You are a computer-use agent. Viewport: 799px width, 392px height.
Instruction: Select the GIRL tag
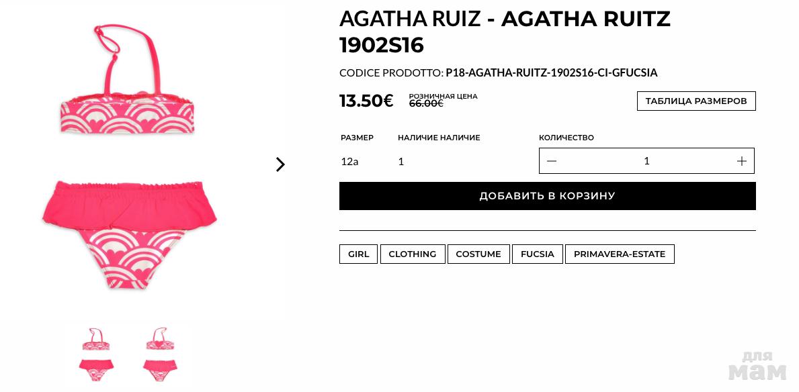(358, 254)
